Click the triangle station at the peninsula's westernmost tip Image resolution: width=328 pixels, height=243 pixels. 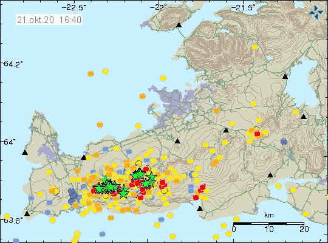point(25,152)
